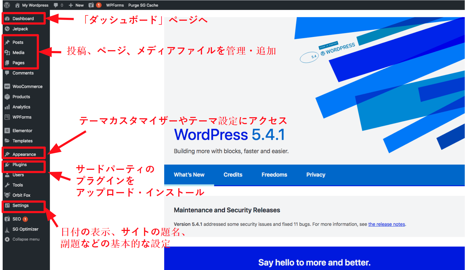Screen dimensions: 465x270
Task: Click the Appearance paintbrush icon
Action: point(7,154)
